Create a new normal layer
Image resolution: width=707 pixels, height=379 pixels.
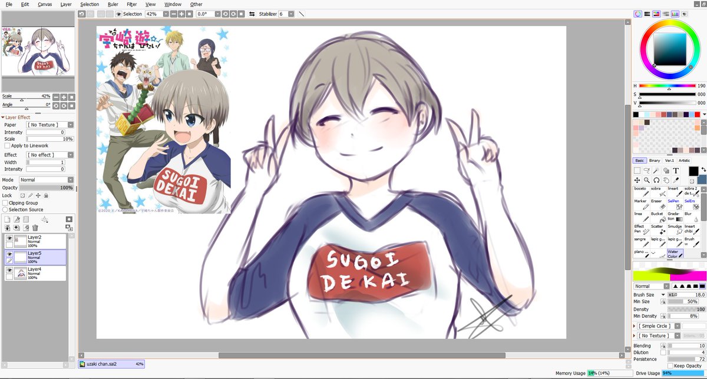coord(8,219)
